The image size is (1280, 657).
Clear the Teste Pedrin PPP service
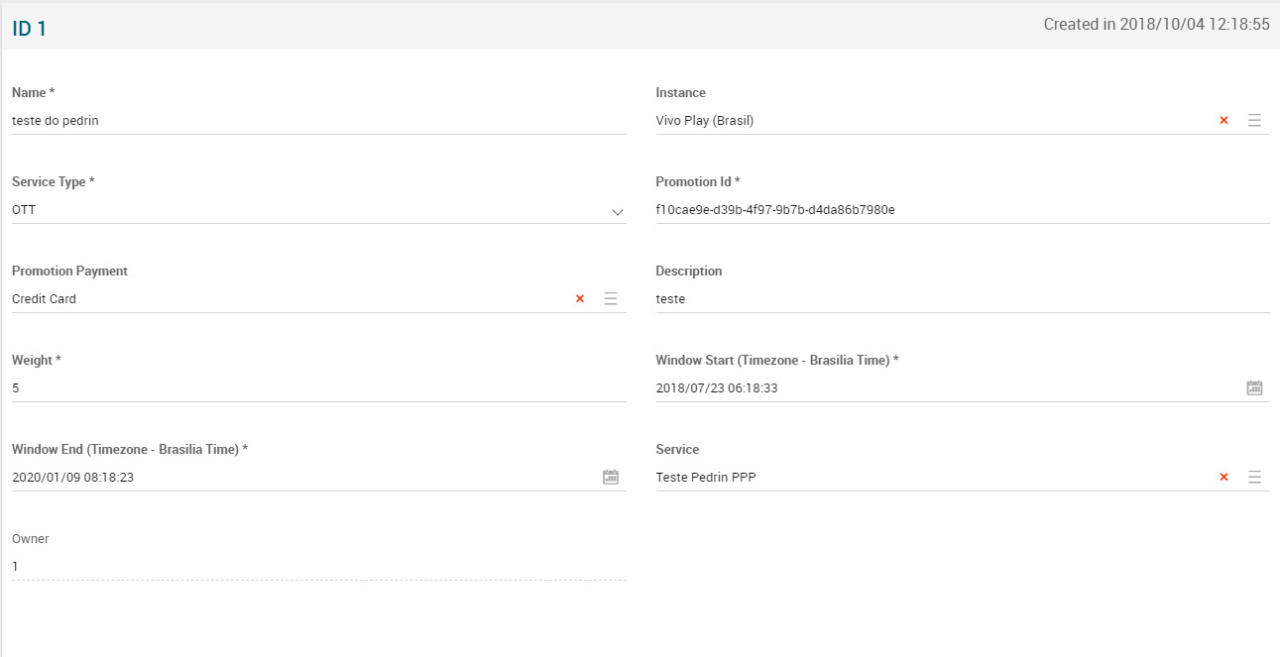(1223, 477)
